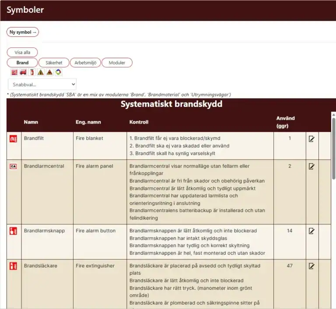Click the Ny symbol button
This screenshot has width=336, height=309.
pos(23,32)
